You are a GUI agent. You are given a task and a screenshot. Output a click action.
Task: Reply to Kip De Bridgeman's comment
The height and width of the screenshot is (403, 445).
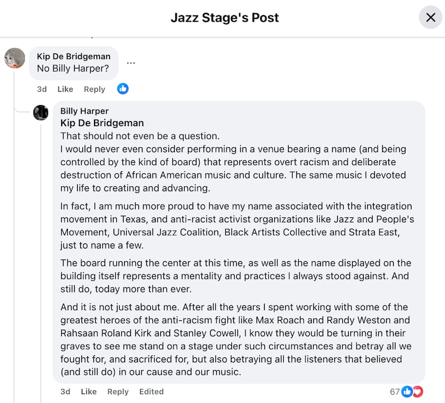94,89
